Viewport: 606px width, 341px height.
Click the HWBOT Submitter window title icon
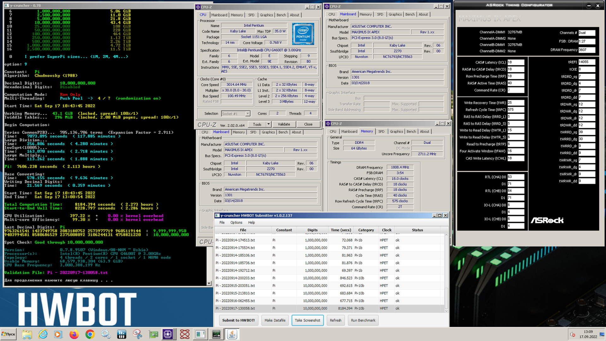217,215
